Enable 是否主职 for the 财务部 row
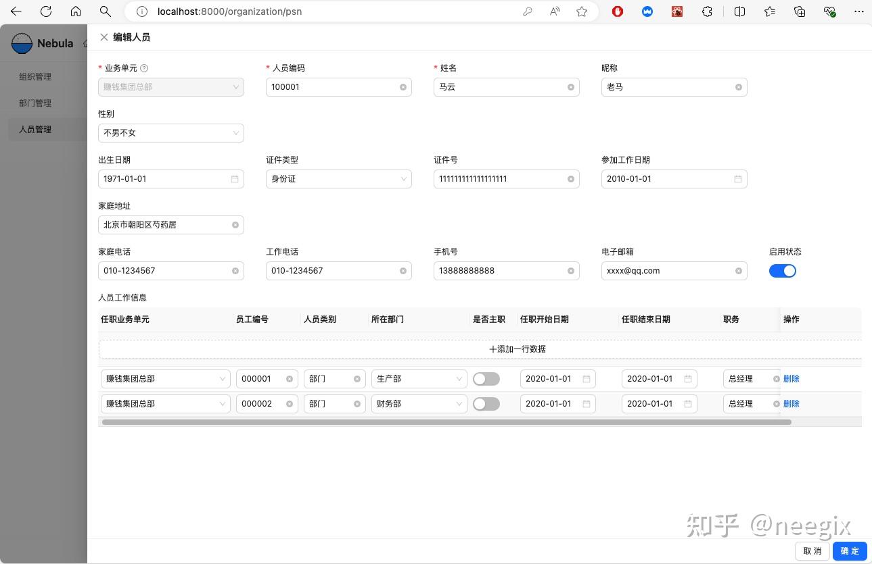This screenshot has height=564, width=872. [x=486, y=403]
